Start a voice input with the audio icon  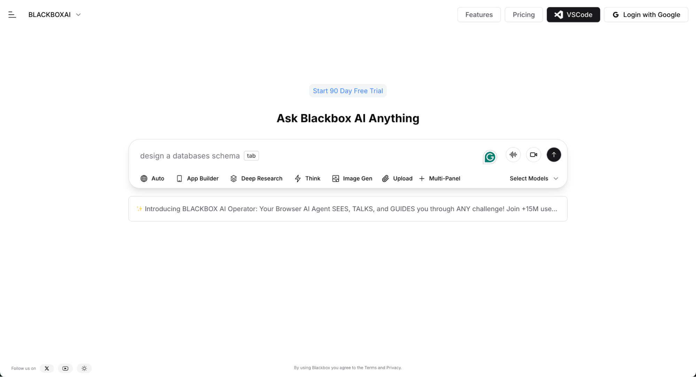pyautogui.click(x=513, y=154)
